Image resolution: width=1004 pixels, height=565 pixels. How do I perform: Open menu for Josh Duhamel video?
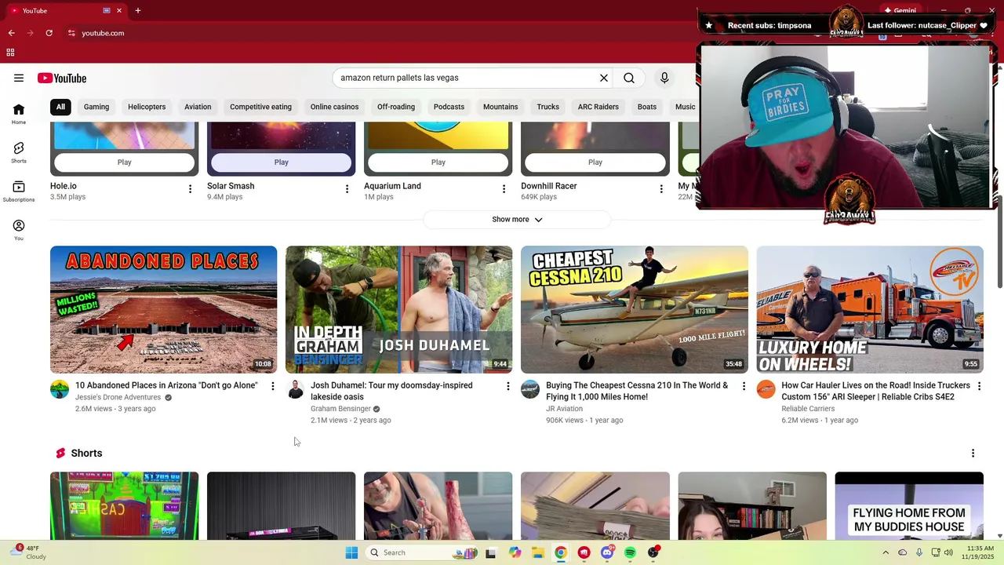508,386
